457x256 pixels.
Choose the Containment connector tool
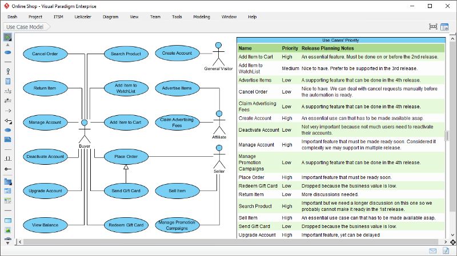[x=8, y=169]
